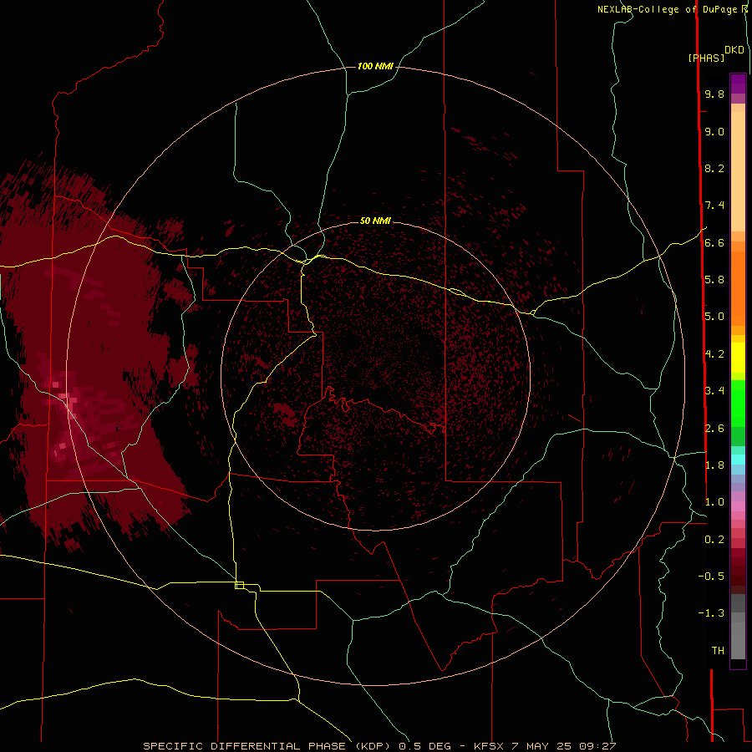This screenshot has height=752, width=752.
Task: Pick the bright green segment of the color scale
Action: pyautogui.click(x=738, y=403)
